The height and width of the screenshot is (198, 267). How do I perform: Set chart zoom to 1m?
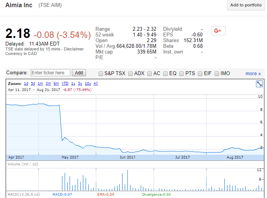pos(40,83)
